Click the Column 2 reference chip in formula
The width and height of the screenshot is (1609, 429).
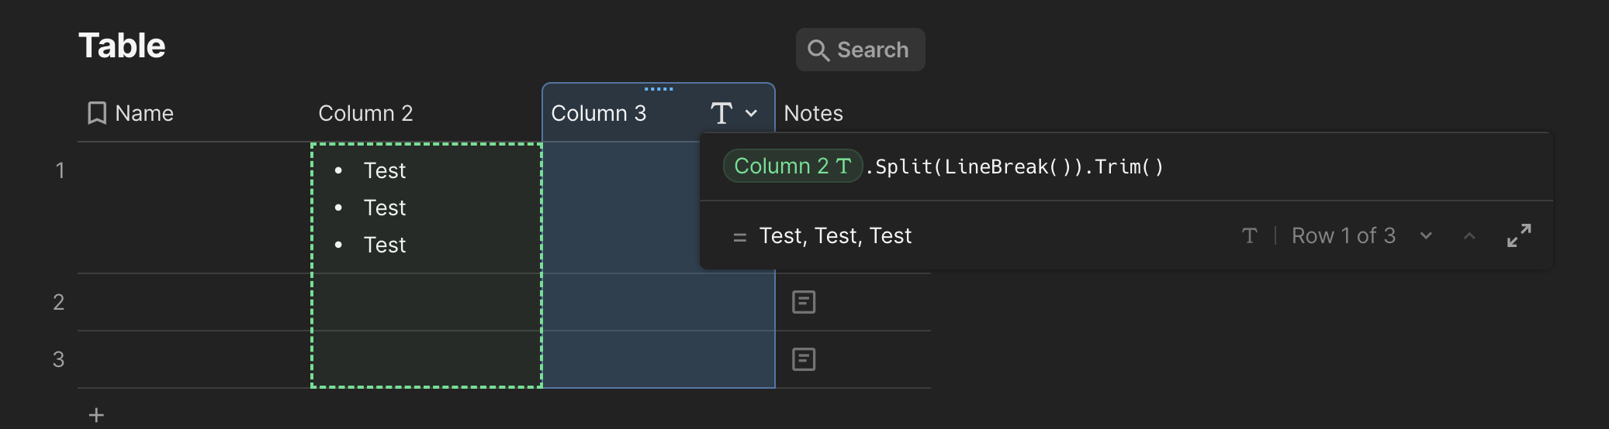pos(792,166)
